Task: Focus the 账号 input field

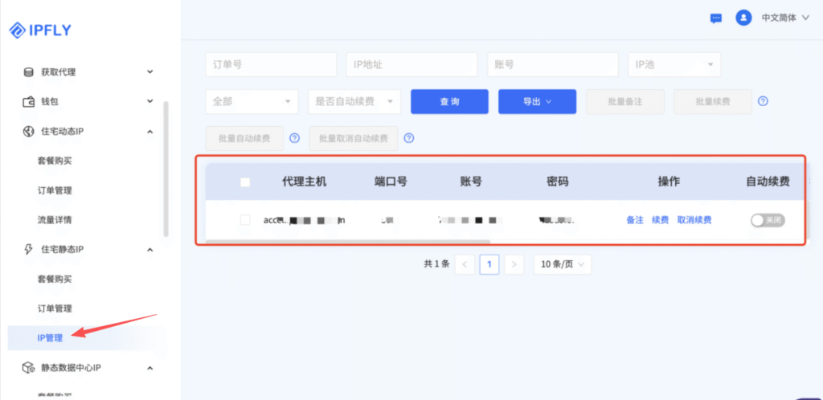Action: (553, 64)
